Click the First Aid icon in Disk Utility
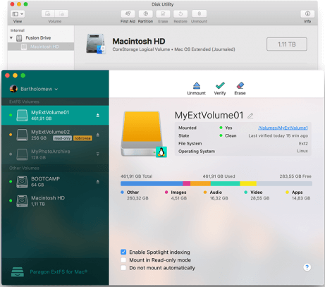325x287 pixels. tap(128, 13)
